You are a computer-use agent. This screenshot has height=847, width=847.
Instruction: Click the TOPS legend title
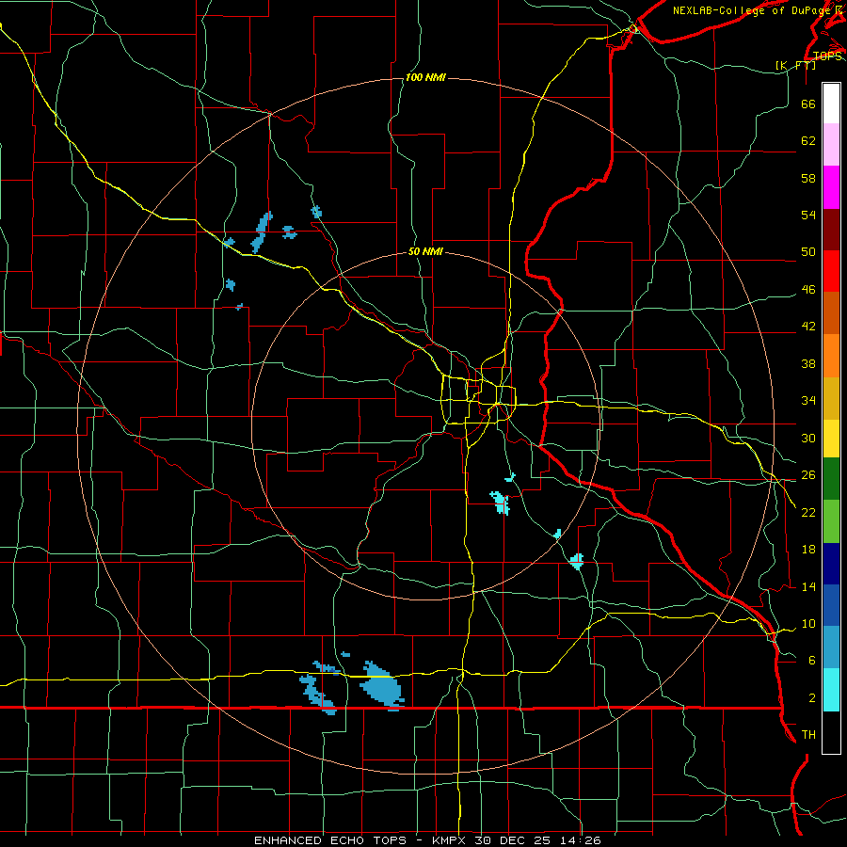[x=827, y=56]
